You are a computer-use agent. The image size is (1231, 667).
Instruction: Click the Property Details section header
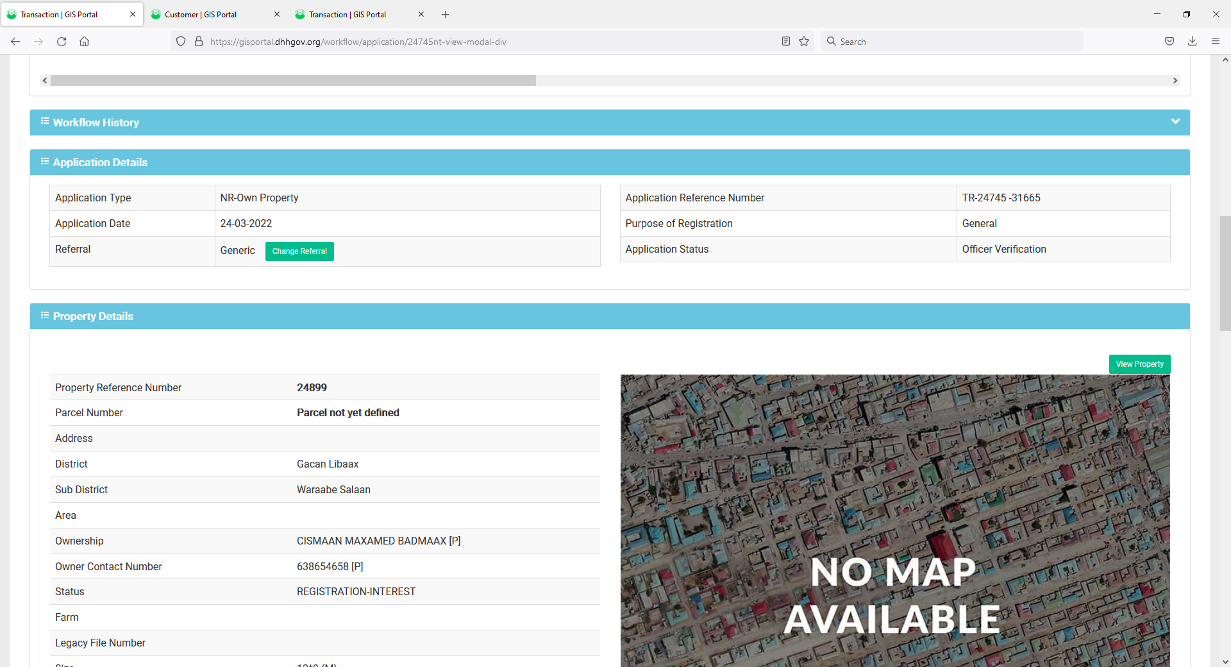tap(610, 316)
